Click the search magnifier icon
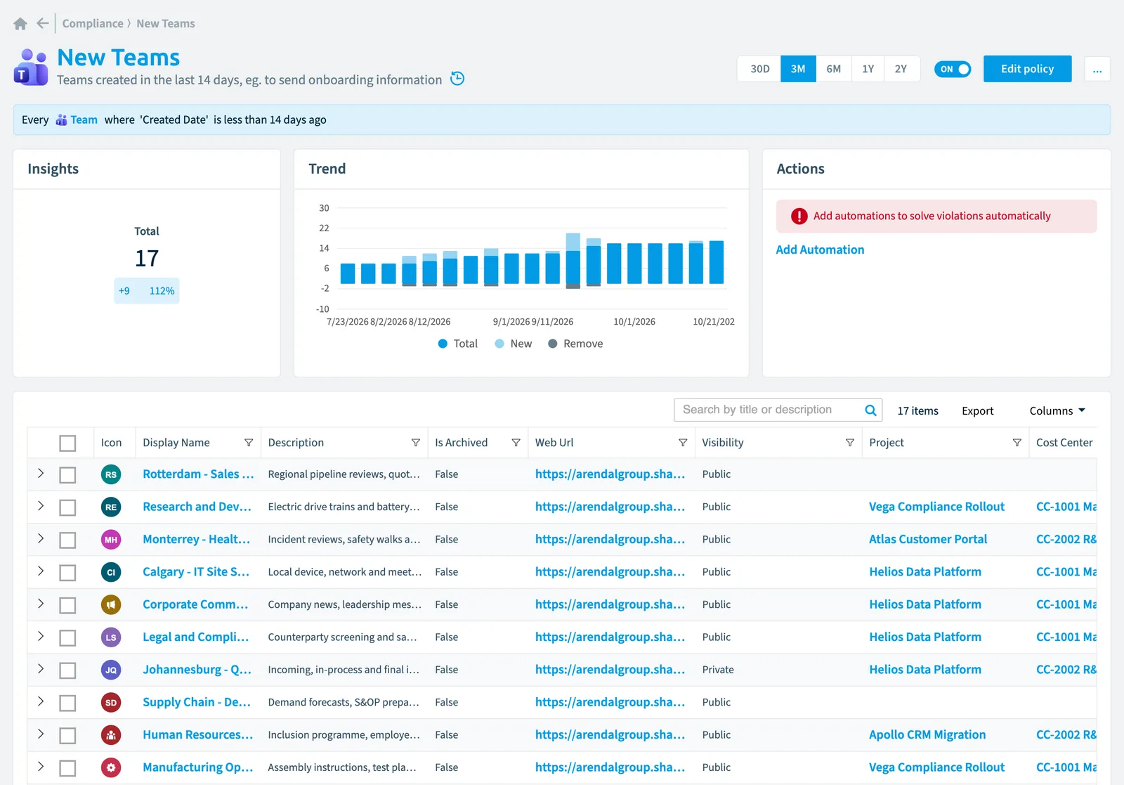1124x785 pixels. pyautogui.click(x=870, y=410)
